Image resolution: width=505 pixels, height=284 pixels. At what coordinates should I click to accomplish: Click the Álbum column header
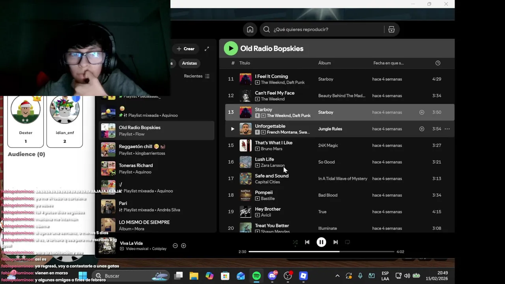325,63
